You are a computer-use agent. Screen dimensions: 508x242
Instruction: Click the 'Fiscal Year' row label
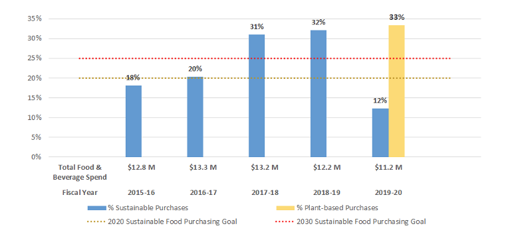pyautogui.click(x=80, y=192)
